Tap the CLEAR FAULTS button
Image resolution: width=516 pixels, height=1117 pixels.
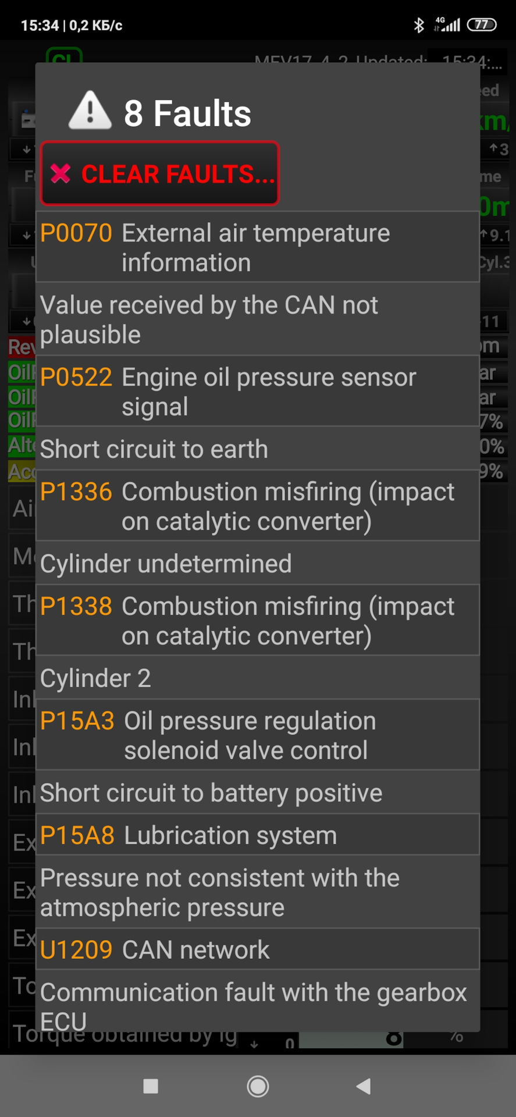coord(160,173)
